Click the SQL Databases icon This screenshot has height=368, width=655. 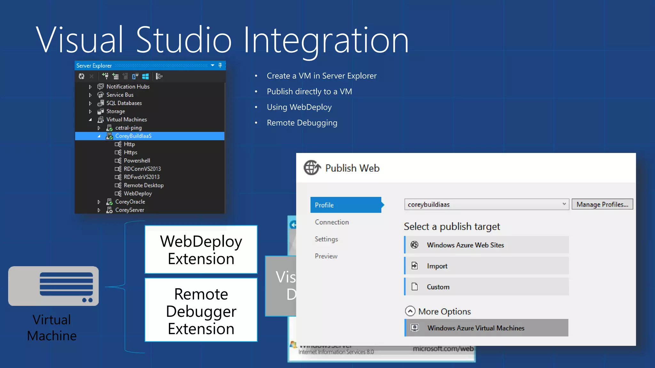coord(100,103)
